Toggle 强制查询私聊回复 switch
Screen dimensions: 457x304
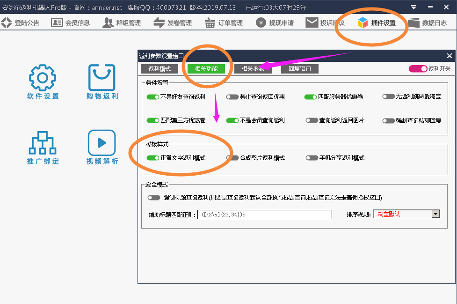(x=389, y=121)
